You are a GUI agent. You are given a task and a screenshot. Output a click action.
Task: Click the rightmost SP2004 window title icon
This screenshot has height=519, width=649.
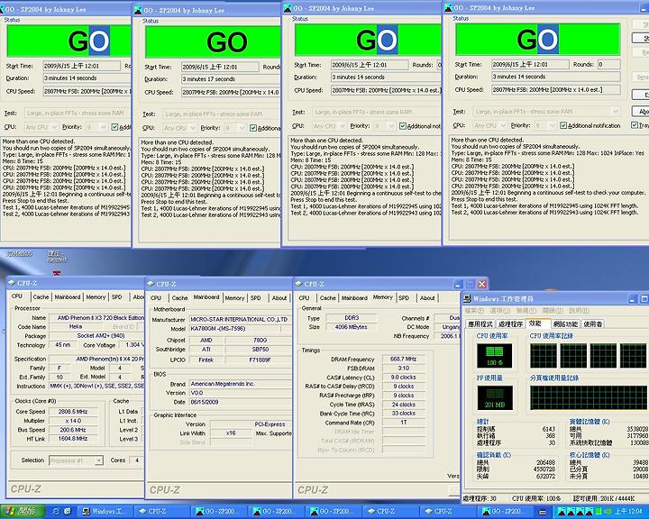[x=448, y=7]
